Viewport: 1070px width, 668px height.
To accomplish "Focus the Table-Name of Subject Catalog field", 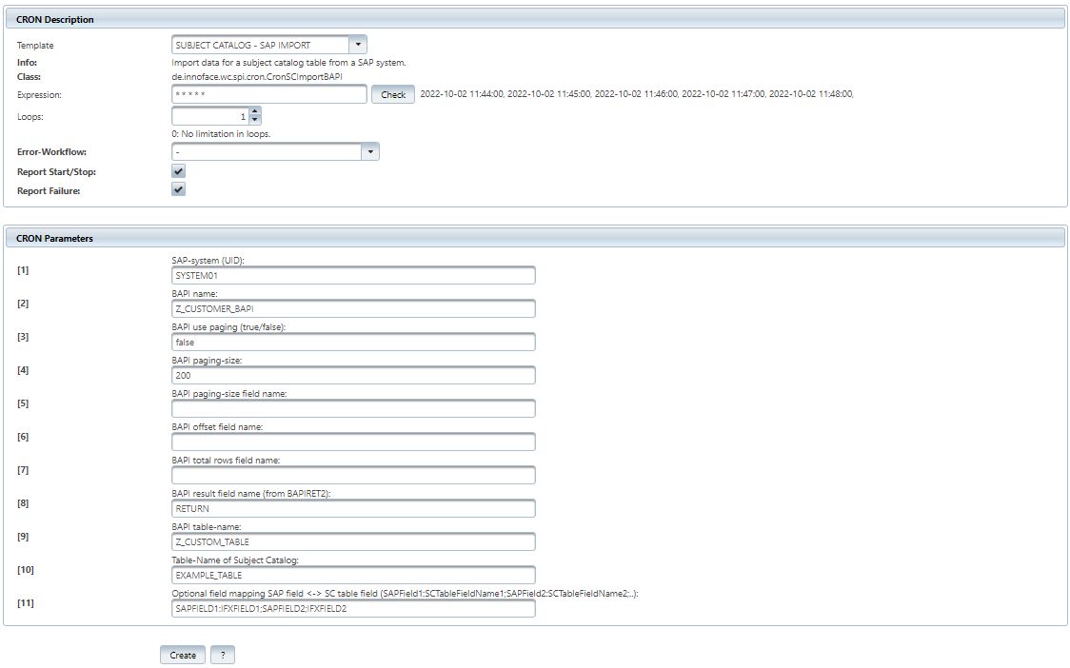I will click(x=353, y=575).
